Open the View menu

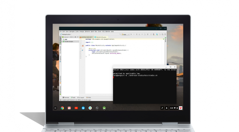[x=67, y=32]
